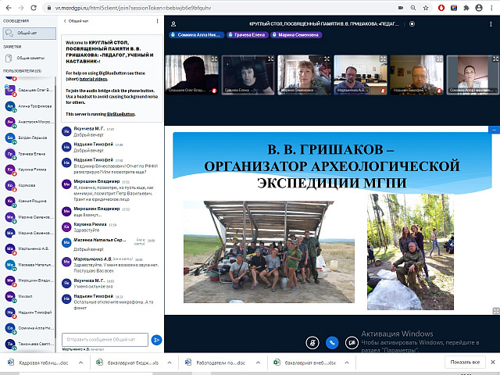500x375 pixels.
Task: Select user Богдан Ларьков
Action: point(30,137)
